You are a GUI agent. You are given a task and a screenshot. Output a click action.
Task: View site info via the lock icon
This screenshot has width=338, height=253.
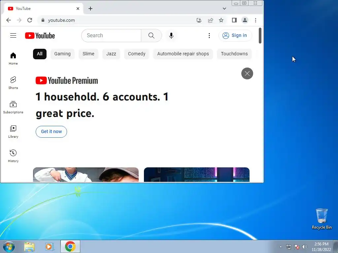[x=43, y=20]
